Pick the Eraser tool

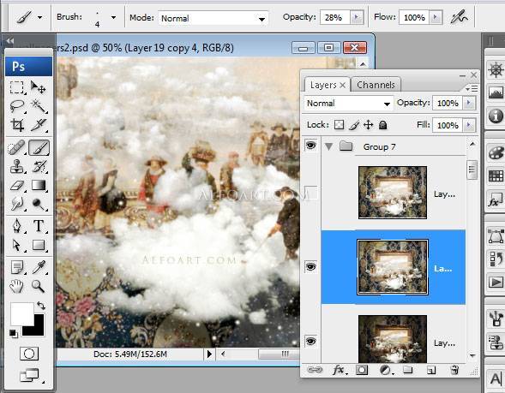pos(17,186)
